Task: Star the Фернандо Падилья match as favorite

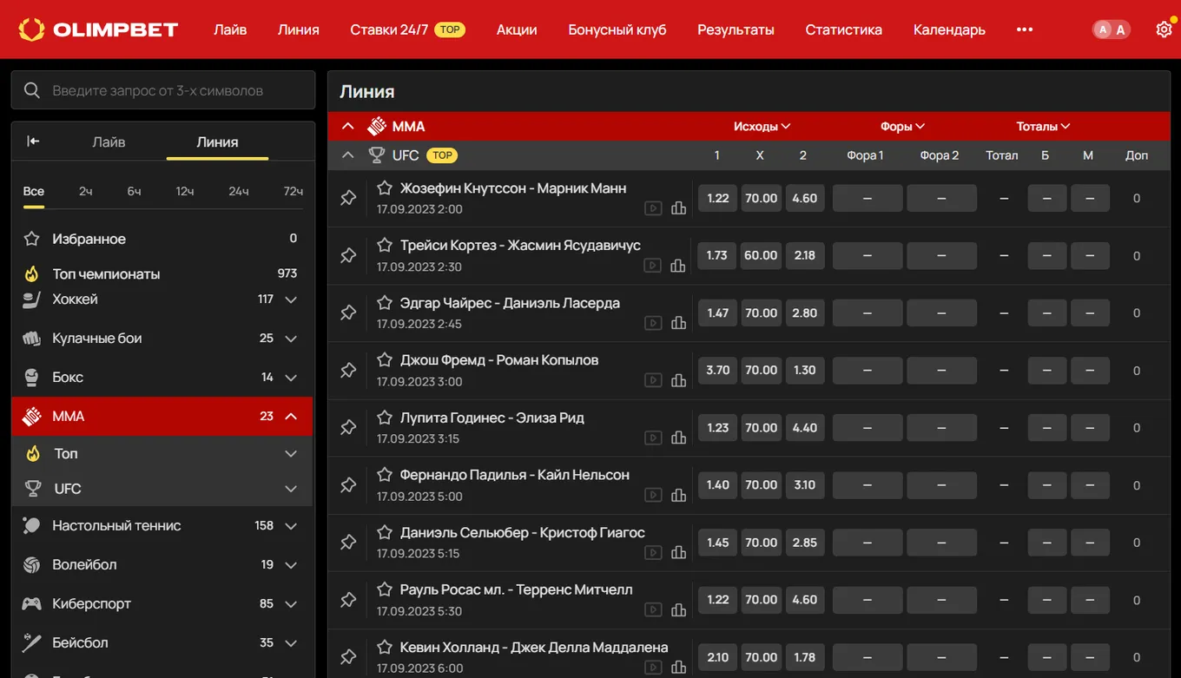Action: click(x=385, y=475)
